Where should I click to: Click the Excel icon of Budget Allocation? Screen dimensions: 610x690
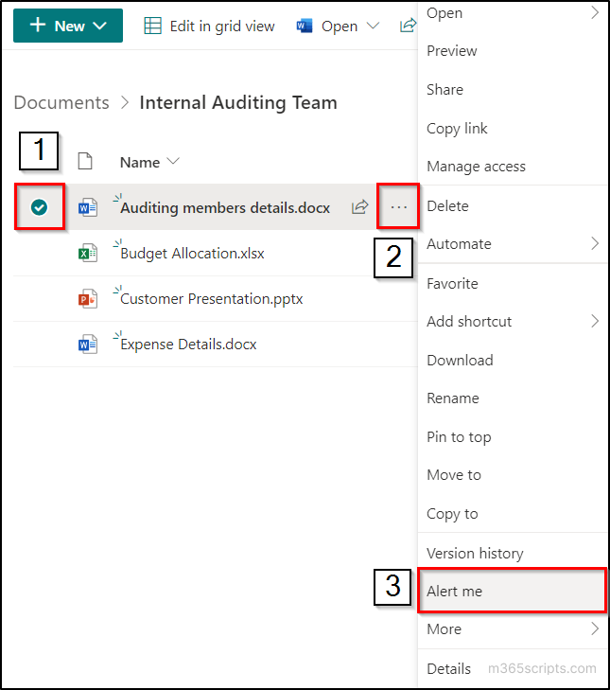click(88, 253)
